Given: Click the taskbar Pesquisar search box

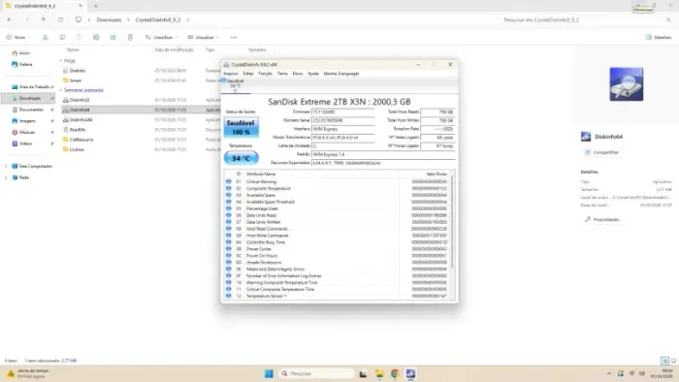Looking at the screenshot, I should (317, 374).
